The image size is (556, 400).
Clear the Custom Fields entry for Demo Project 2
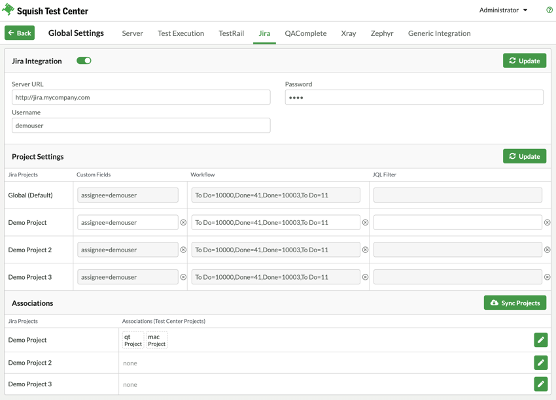coord(184,249)
